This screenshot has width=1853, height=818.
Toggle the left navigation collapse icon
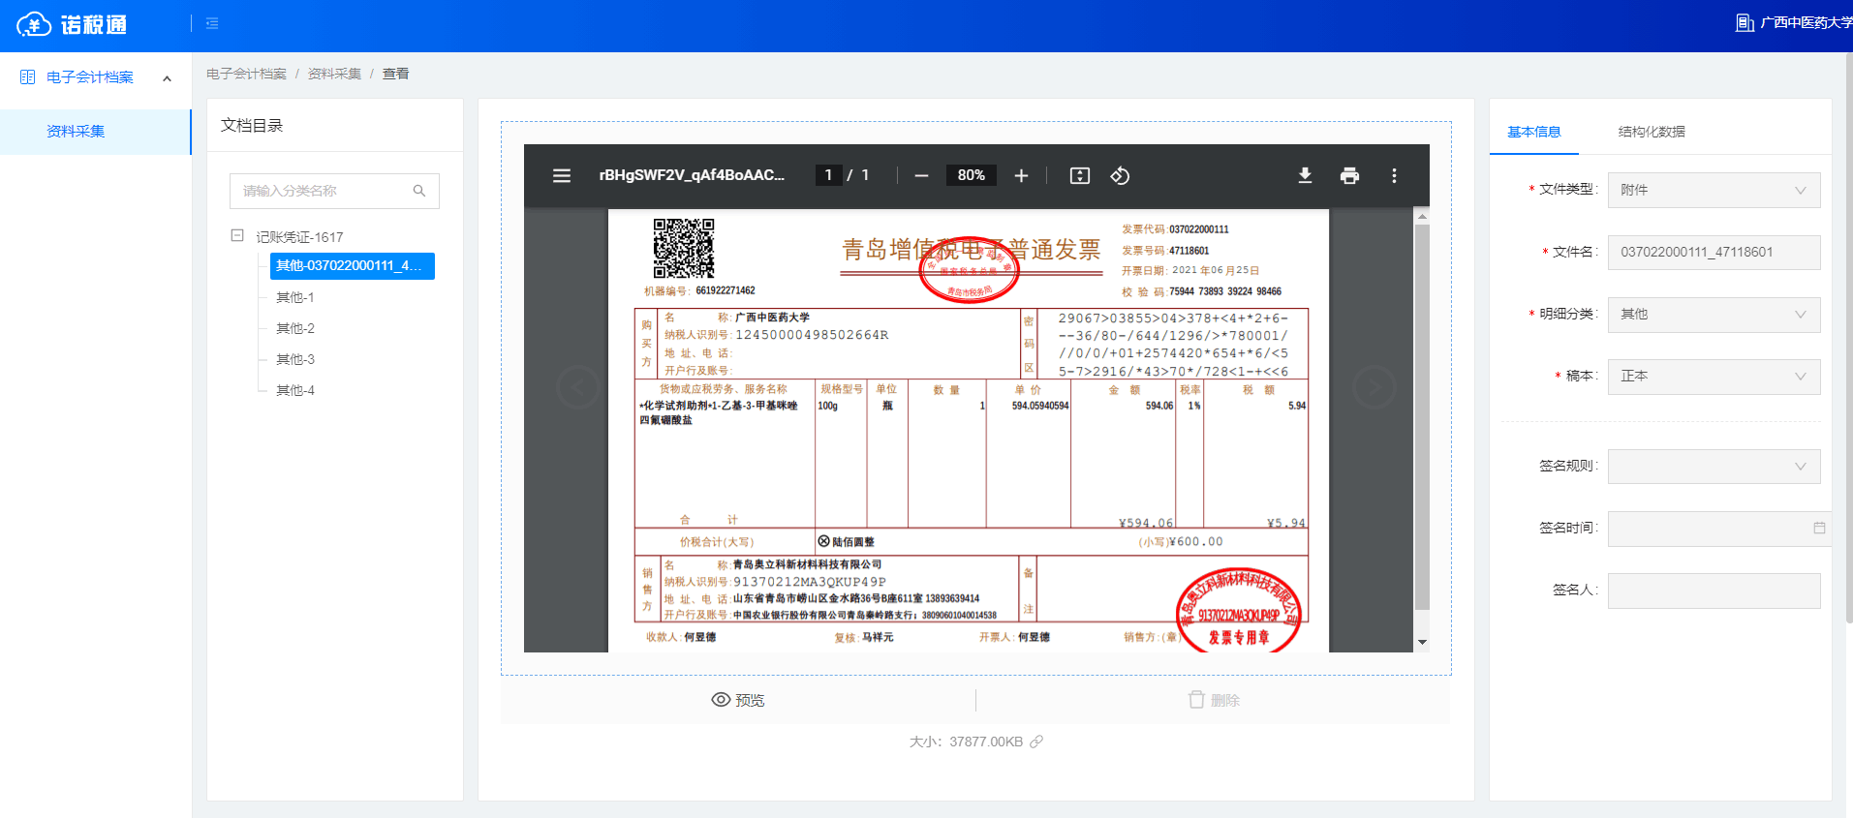tap(212, 23)
